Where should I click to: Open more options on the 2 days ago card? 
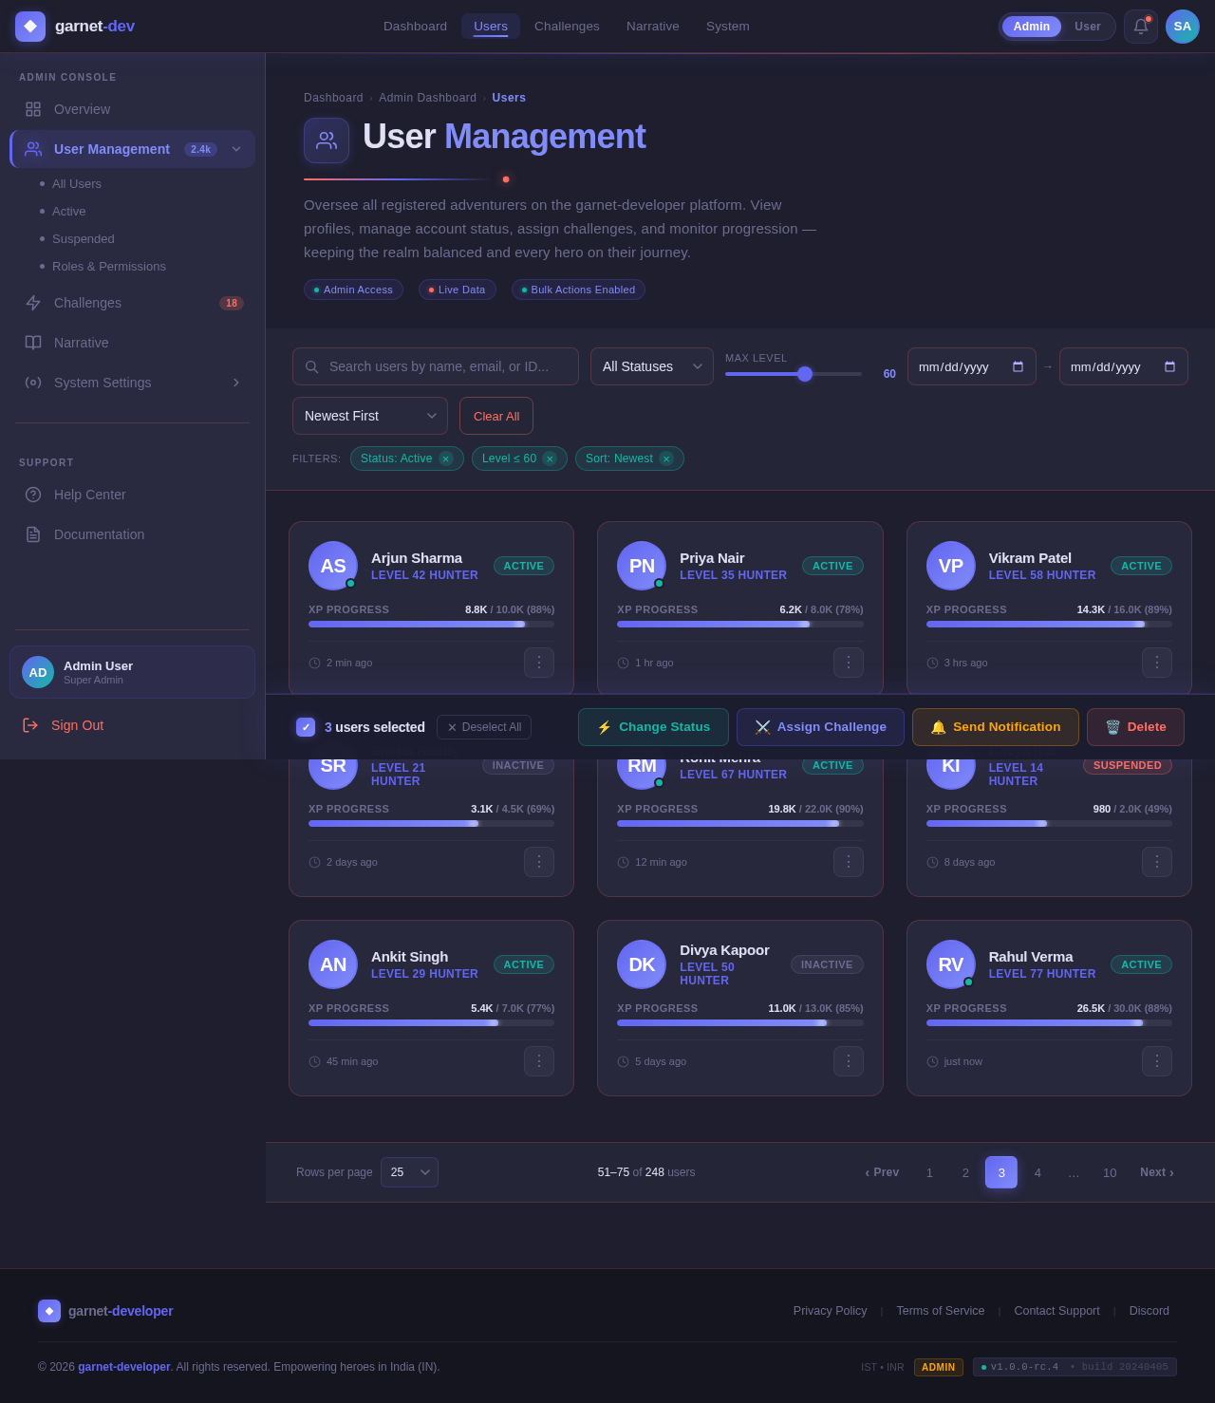(x=539, y=862)
